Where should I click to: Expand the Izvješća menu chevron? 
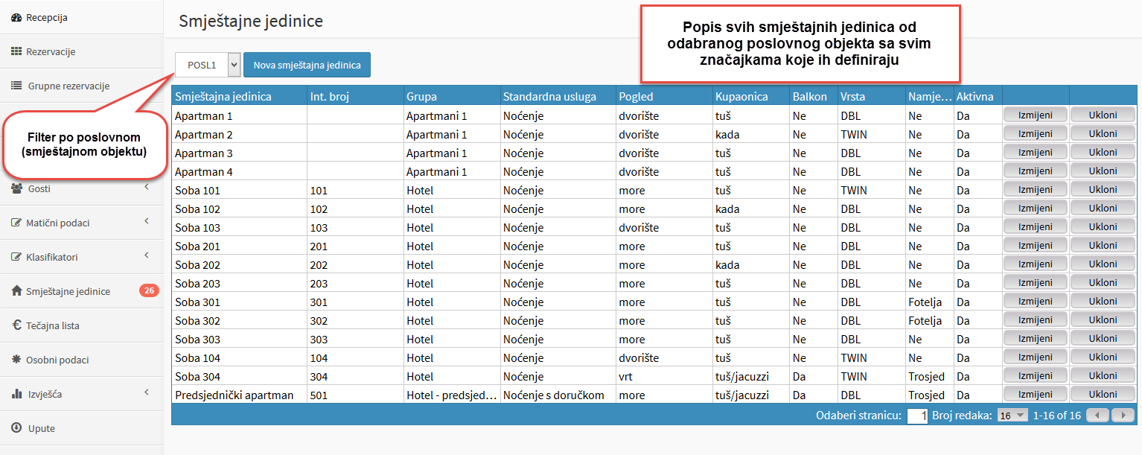point(147,393)
